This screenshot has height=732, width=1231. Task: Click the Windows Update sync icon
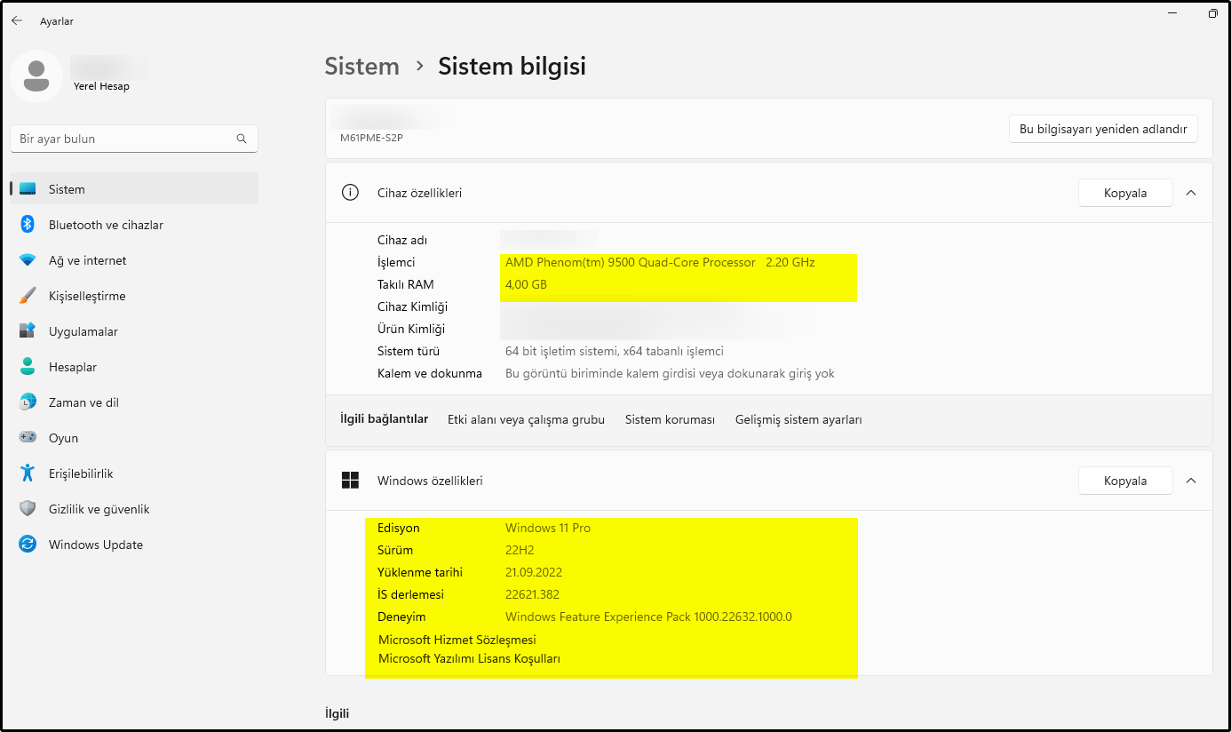click(28, 545)
